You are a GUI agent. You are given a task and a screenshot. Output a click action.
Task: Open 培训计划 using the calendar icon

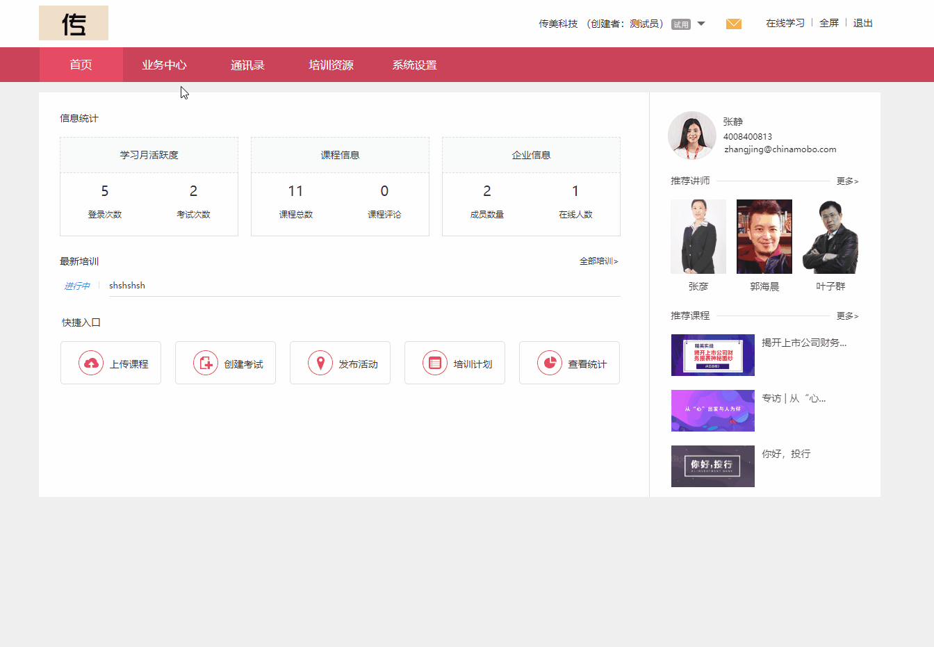coord(434,362)
